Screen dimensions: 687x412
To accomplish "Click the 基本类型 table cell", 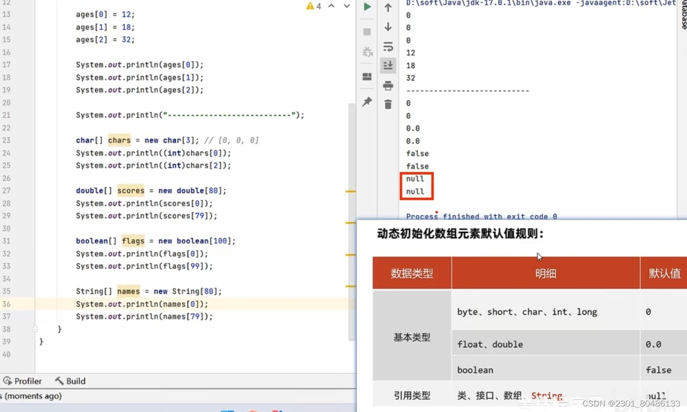I will click(x=412, y=337).
